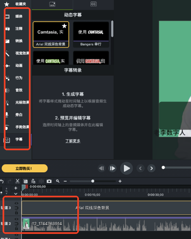The height and width of the screenshot is (239, 191).
Task: Toggle the magnetic track on track 2
Action: [16, 224]
